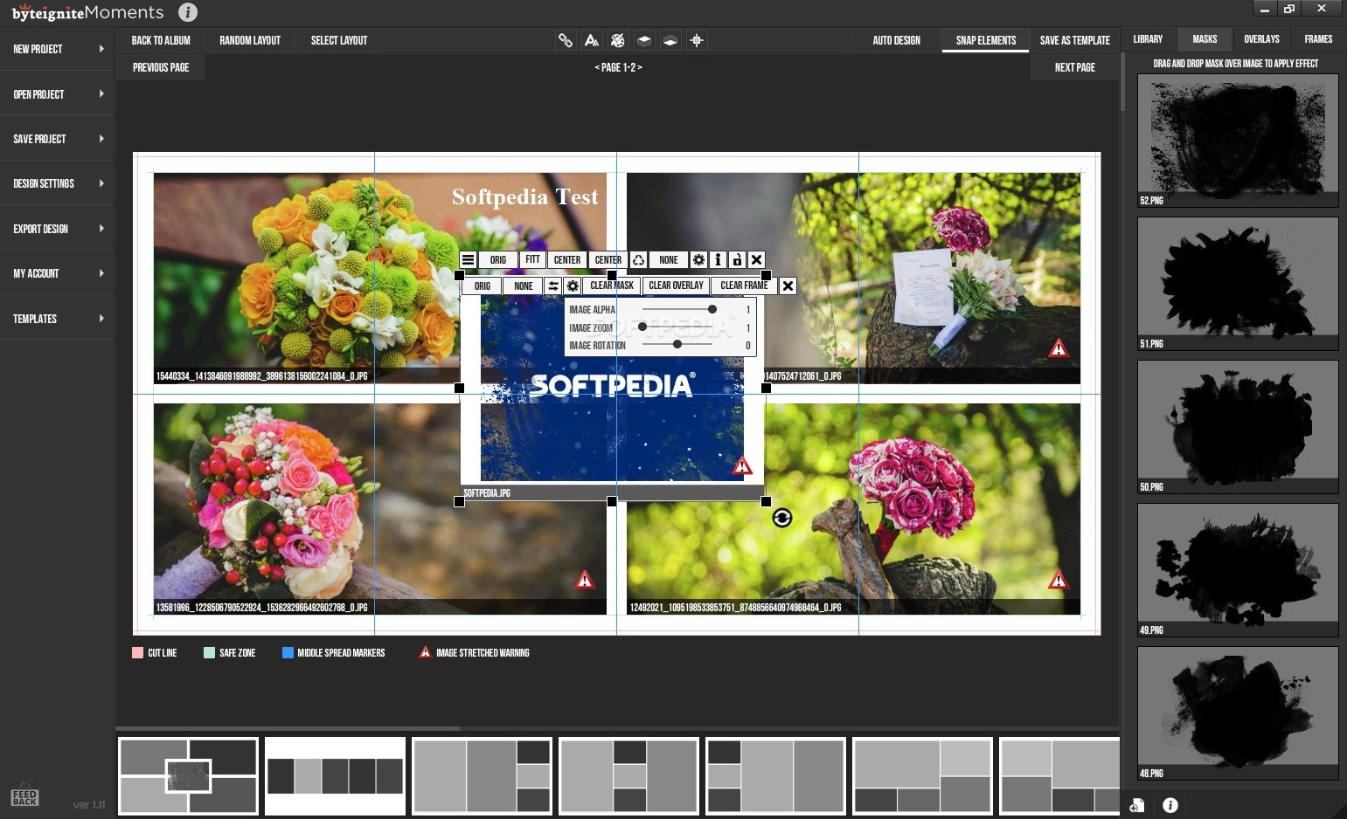The image size is (1347, 819).
Task: Click Select Layout
Action: point(339,40)
